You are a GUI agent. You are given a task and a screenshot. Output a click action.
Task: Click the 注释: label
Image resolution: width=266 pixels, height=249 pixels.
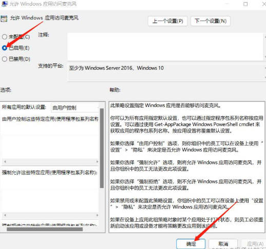tap(44, 35)
